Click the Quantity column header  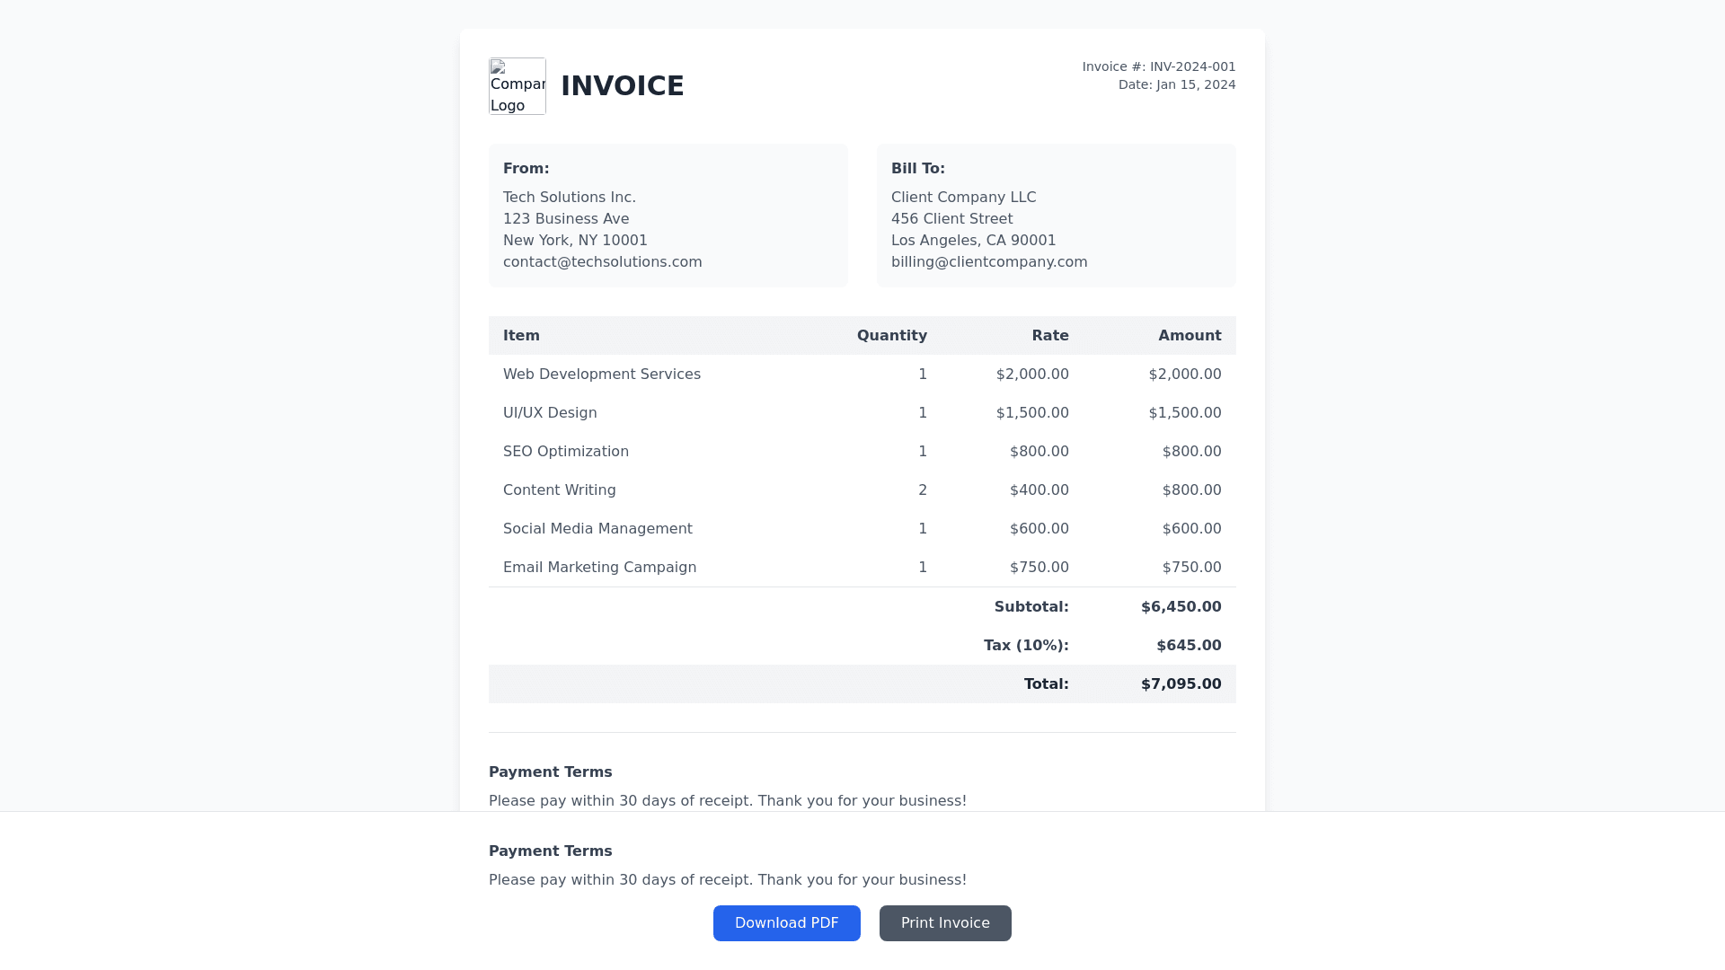[x=891, y=336]
